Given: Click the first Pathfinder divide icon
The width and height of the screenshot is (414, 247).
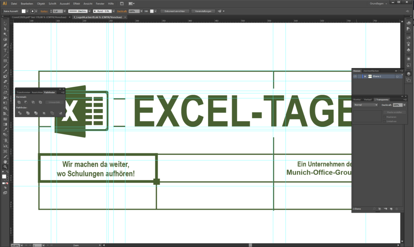Looking at the screenshot, I should coord(19,113).
